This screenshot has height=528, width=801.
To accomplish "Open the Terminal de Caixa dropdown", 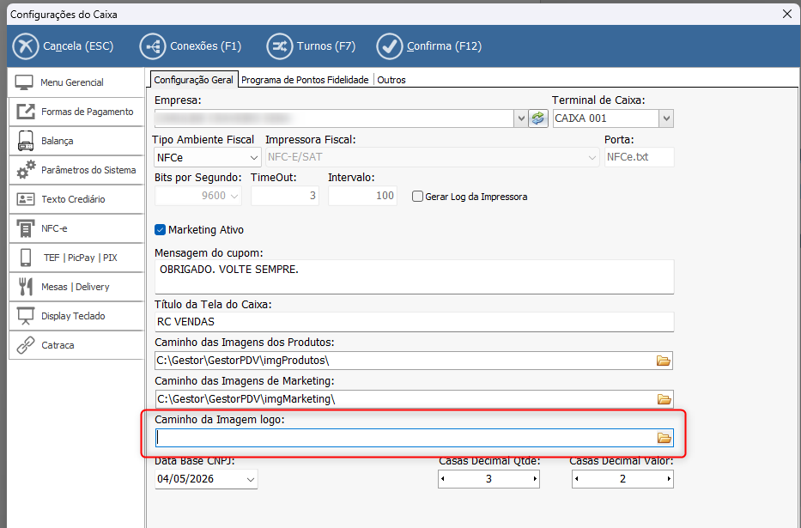I will click(665, 118).
